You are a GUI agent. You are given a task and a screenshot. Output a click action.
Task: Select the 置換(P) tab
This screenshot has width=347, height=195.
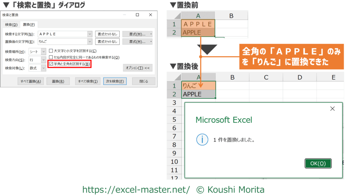(28, 25)
